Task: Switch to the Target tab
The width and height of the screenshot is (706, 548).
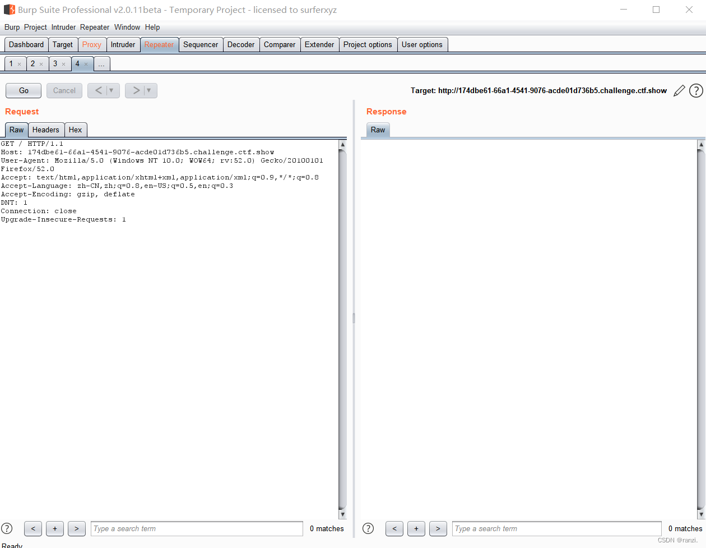Action: point(63,45)
